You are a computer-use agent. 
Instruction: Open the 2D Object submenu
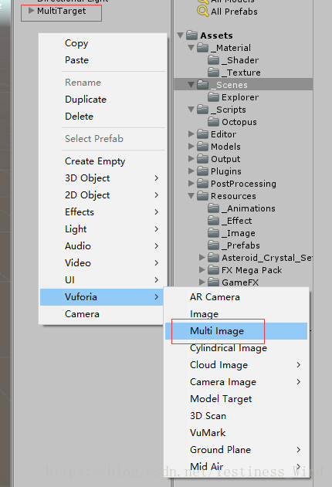(102, 195)
